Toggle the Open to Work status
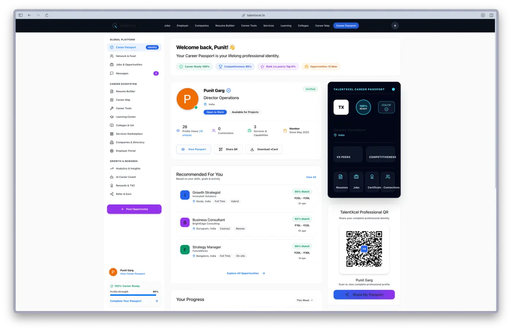Image resolution: width=512 pixels, height=331 pixels. click(215, 112)
